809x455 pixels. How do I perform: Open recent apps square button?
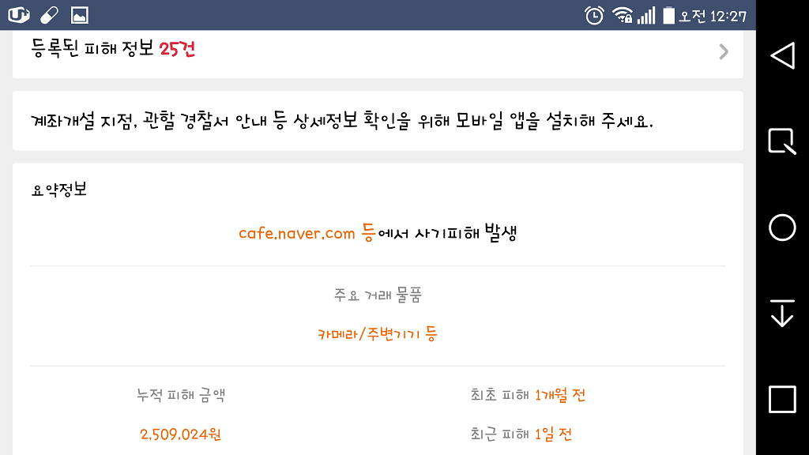[782, 399]
